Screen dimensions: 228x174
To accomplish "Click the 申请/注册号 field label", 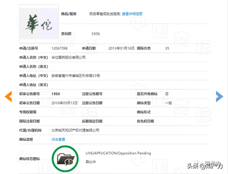I will pos(29,48).
